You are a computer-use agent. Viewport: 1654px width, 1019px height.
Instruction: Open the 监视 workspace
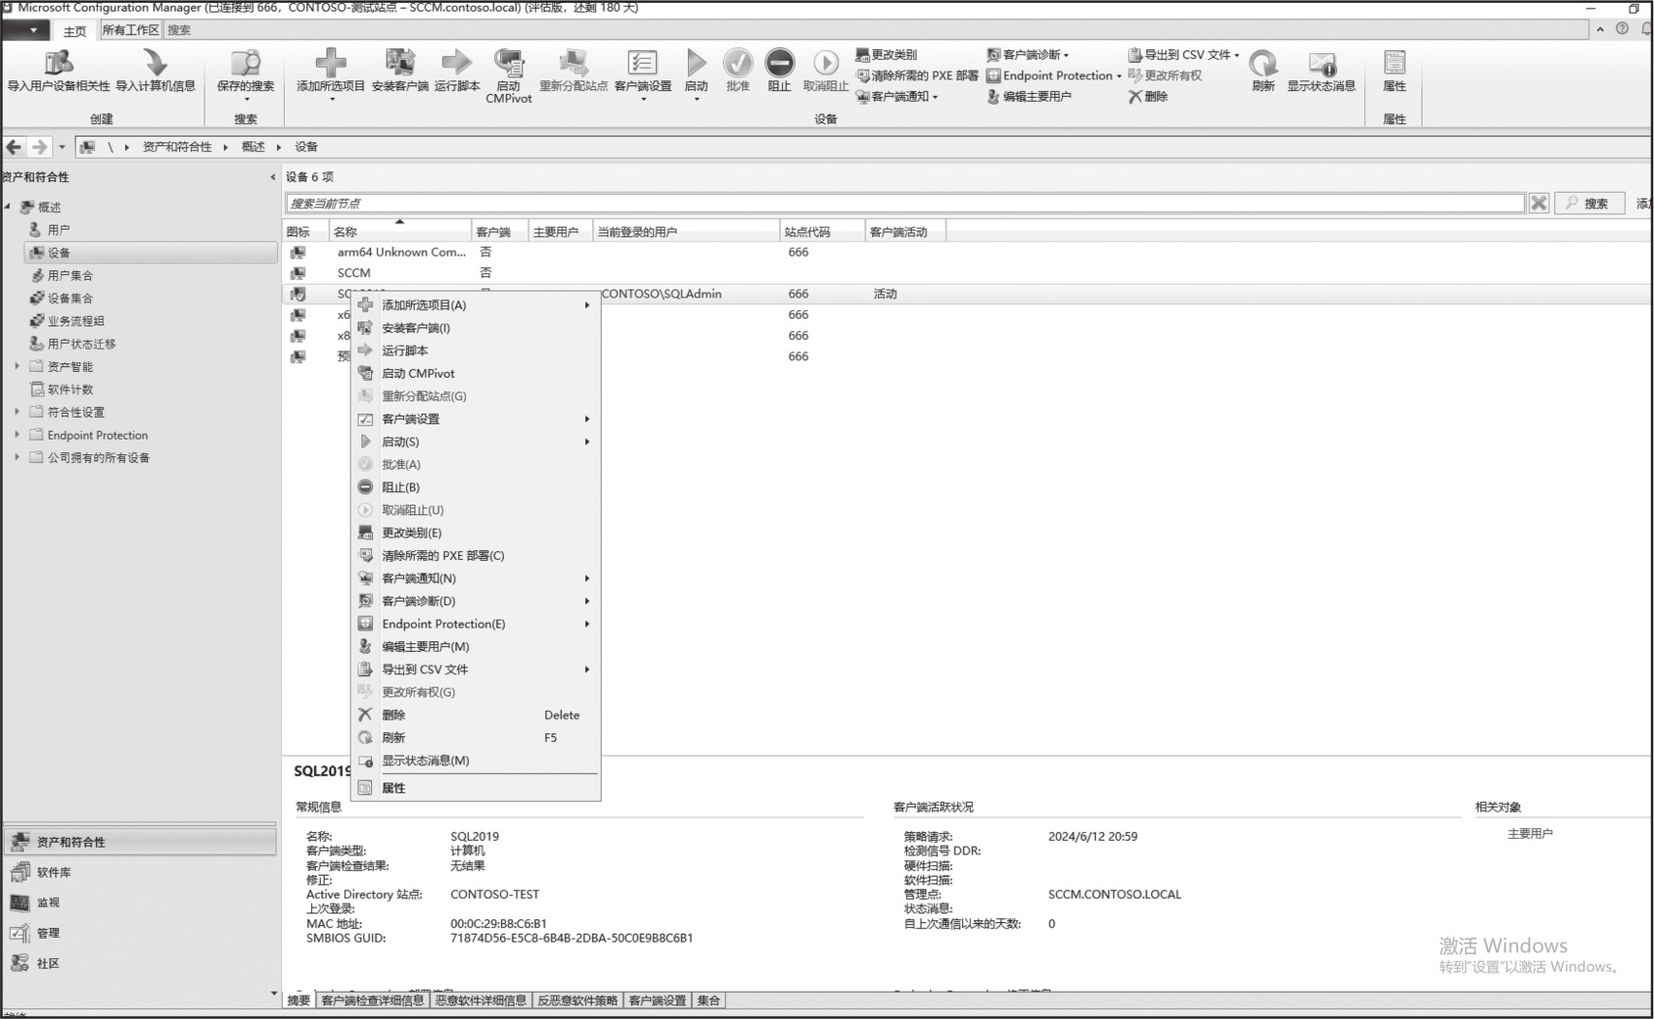[140, 902]
